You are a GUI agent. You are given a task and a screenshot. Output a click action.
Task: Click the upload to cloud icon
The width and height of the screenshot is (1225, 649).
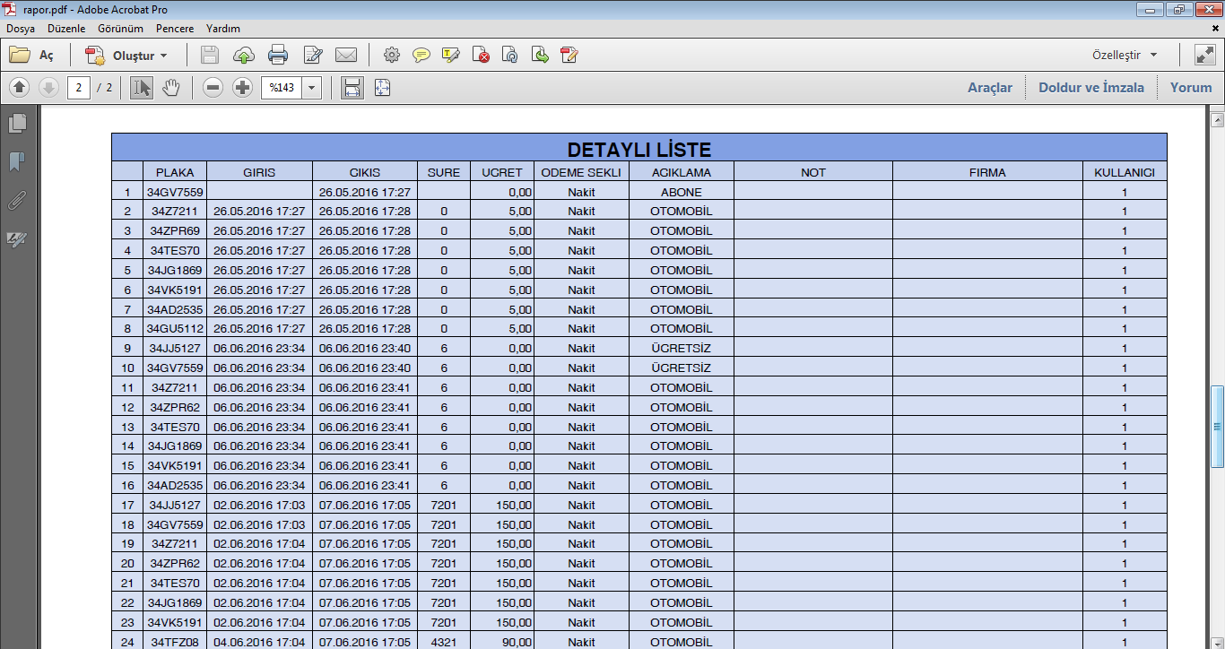243,56
